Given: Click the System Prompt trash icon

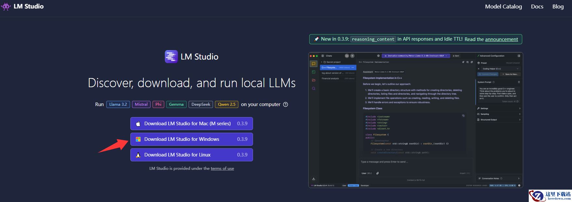Looking at the screenshot, I should coord(519,82).
